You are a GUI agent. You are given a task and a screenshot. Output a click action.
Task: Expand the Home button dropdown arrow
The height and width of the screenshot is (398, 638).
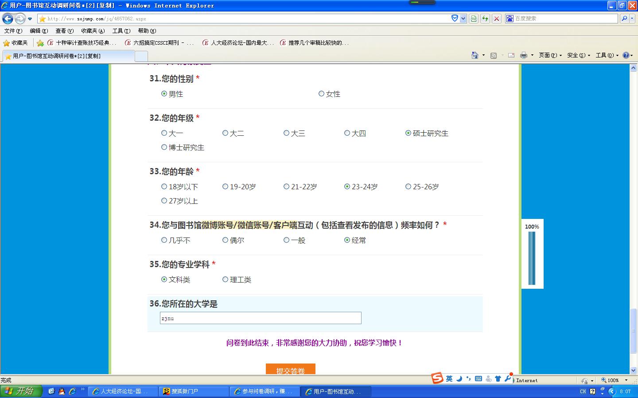(483, 55)
